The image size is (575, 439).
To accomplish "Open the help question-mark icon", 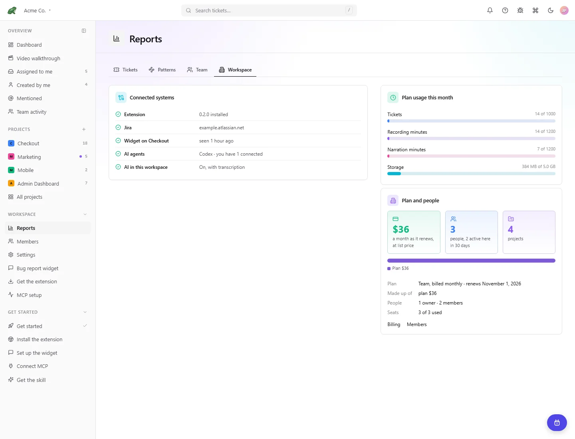I will [x=505, y=10].
